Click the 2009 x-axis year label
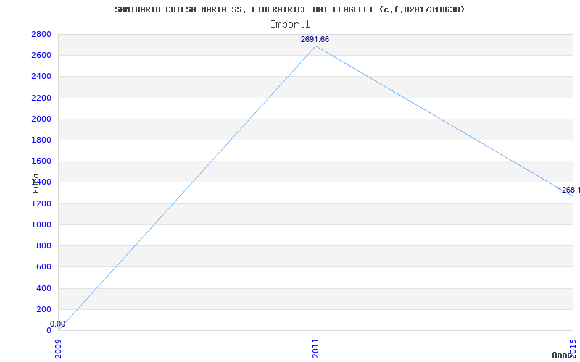 59,349
